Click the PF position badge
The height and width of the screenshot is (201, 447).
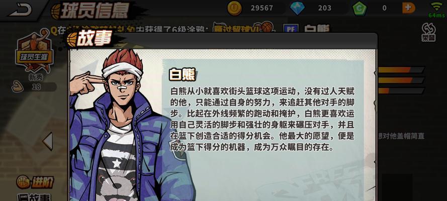(291, 29)
